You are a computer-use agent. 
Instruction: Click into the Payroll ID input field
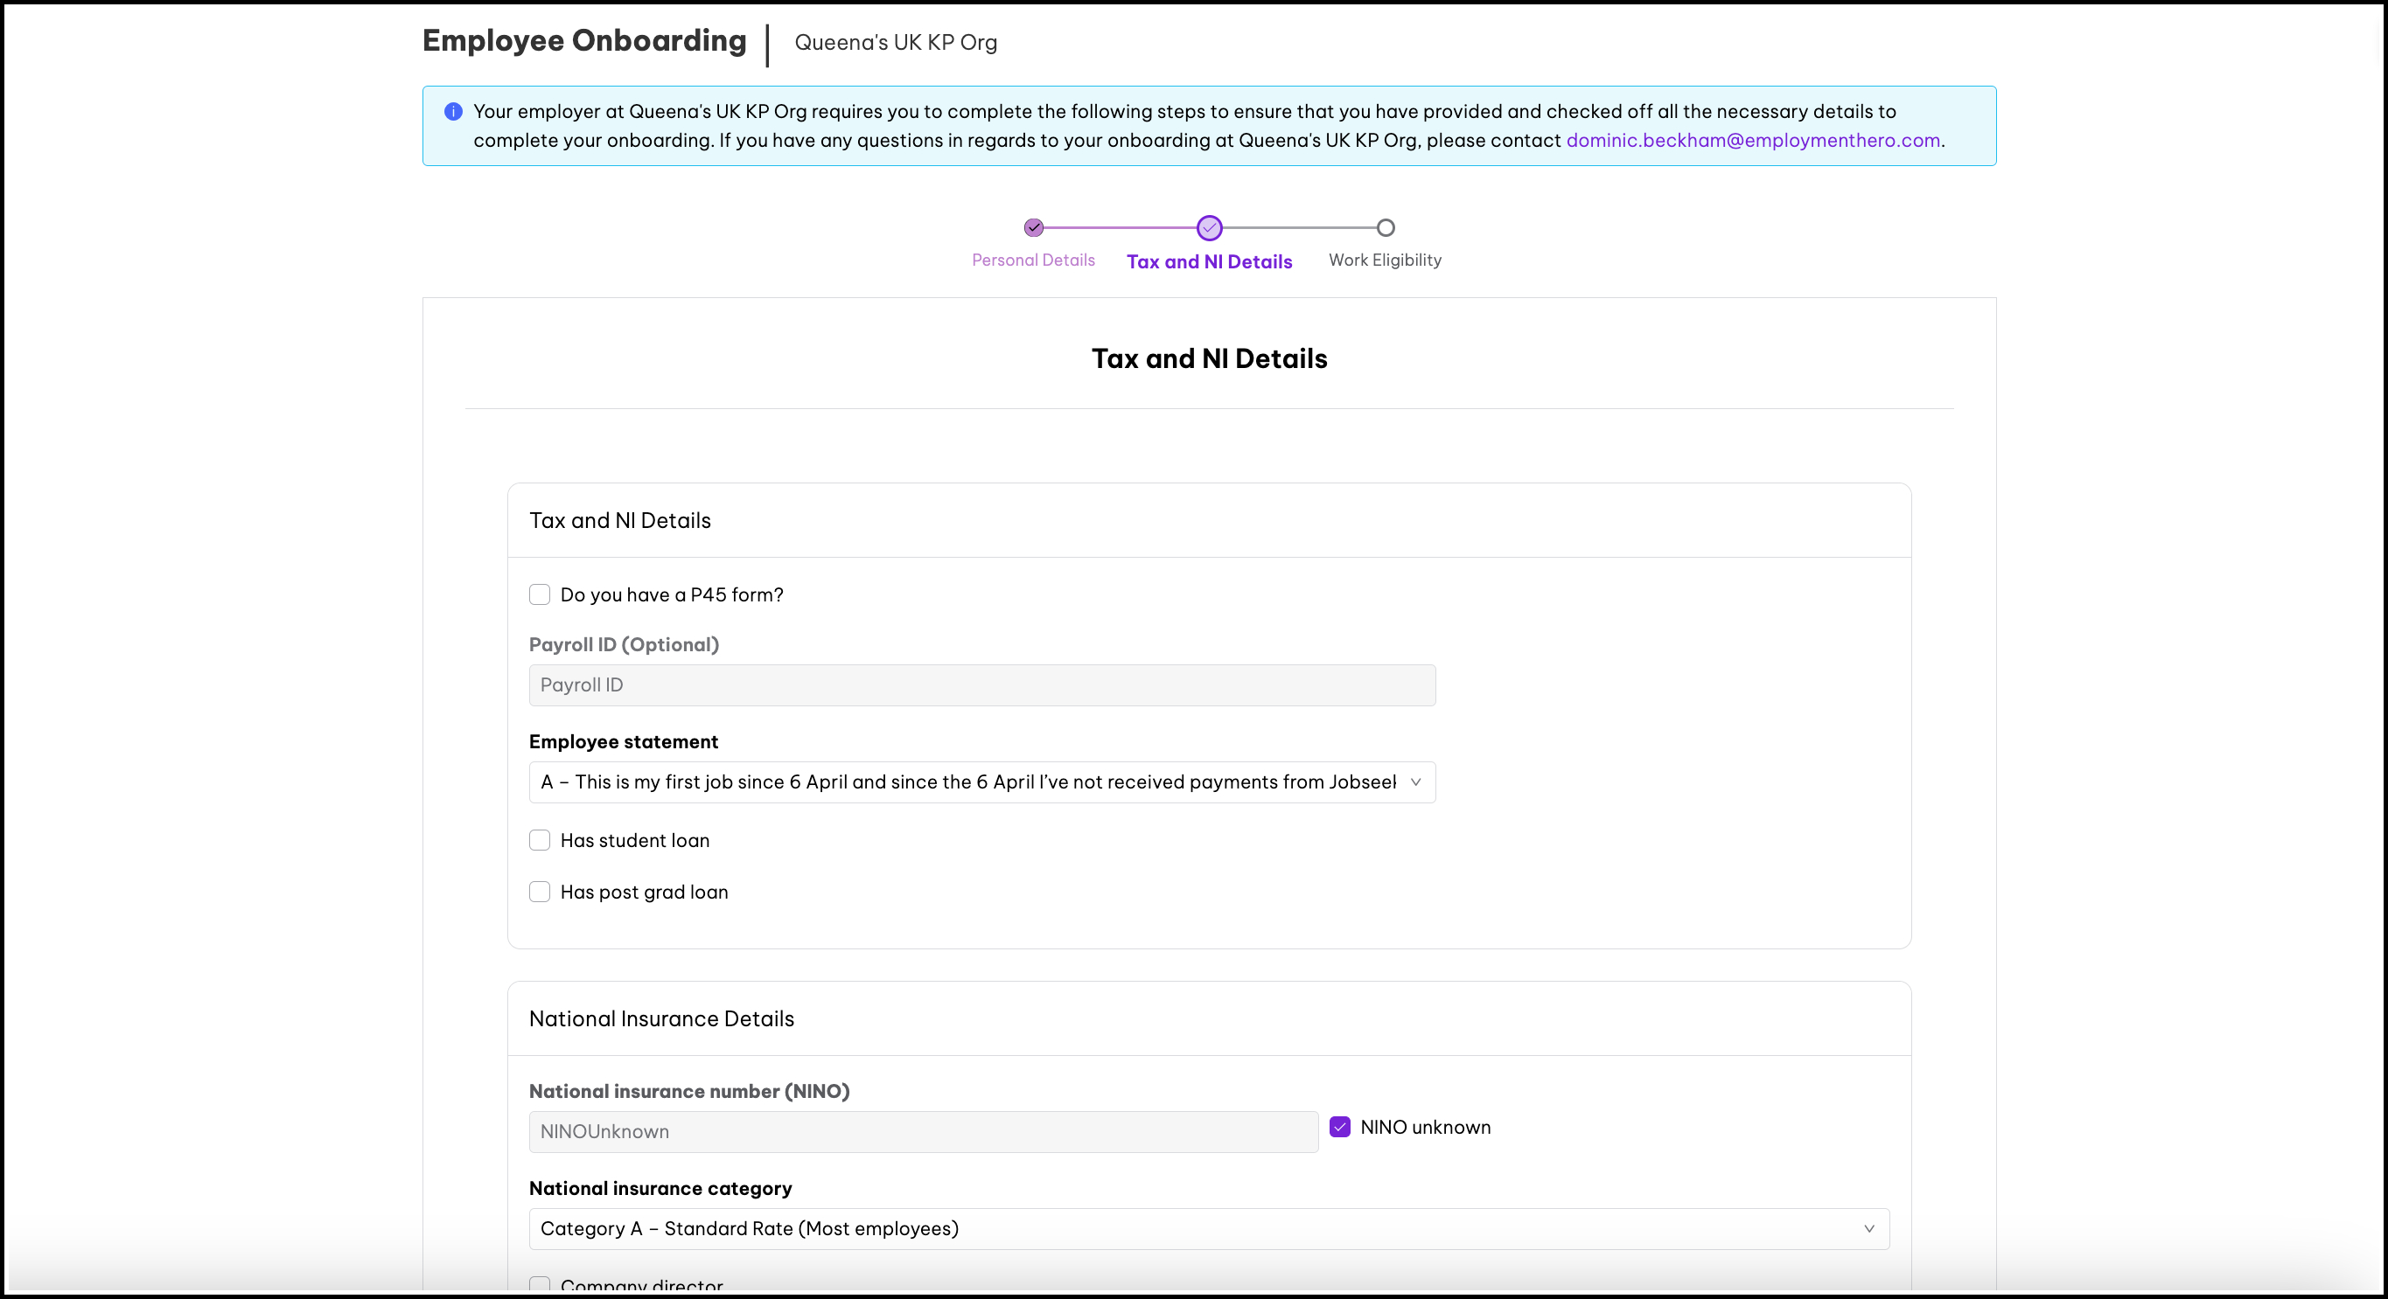click(981, 685)
